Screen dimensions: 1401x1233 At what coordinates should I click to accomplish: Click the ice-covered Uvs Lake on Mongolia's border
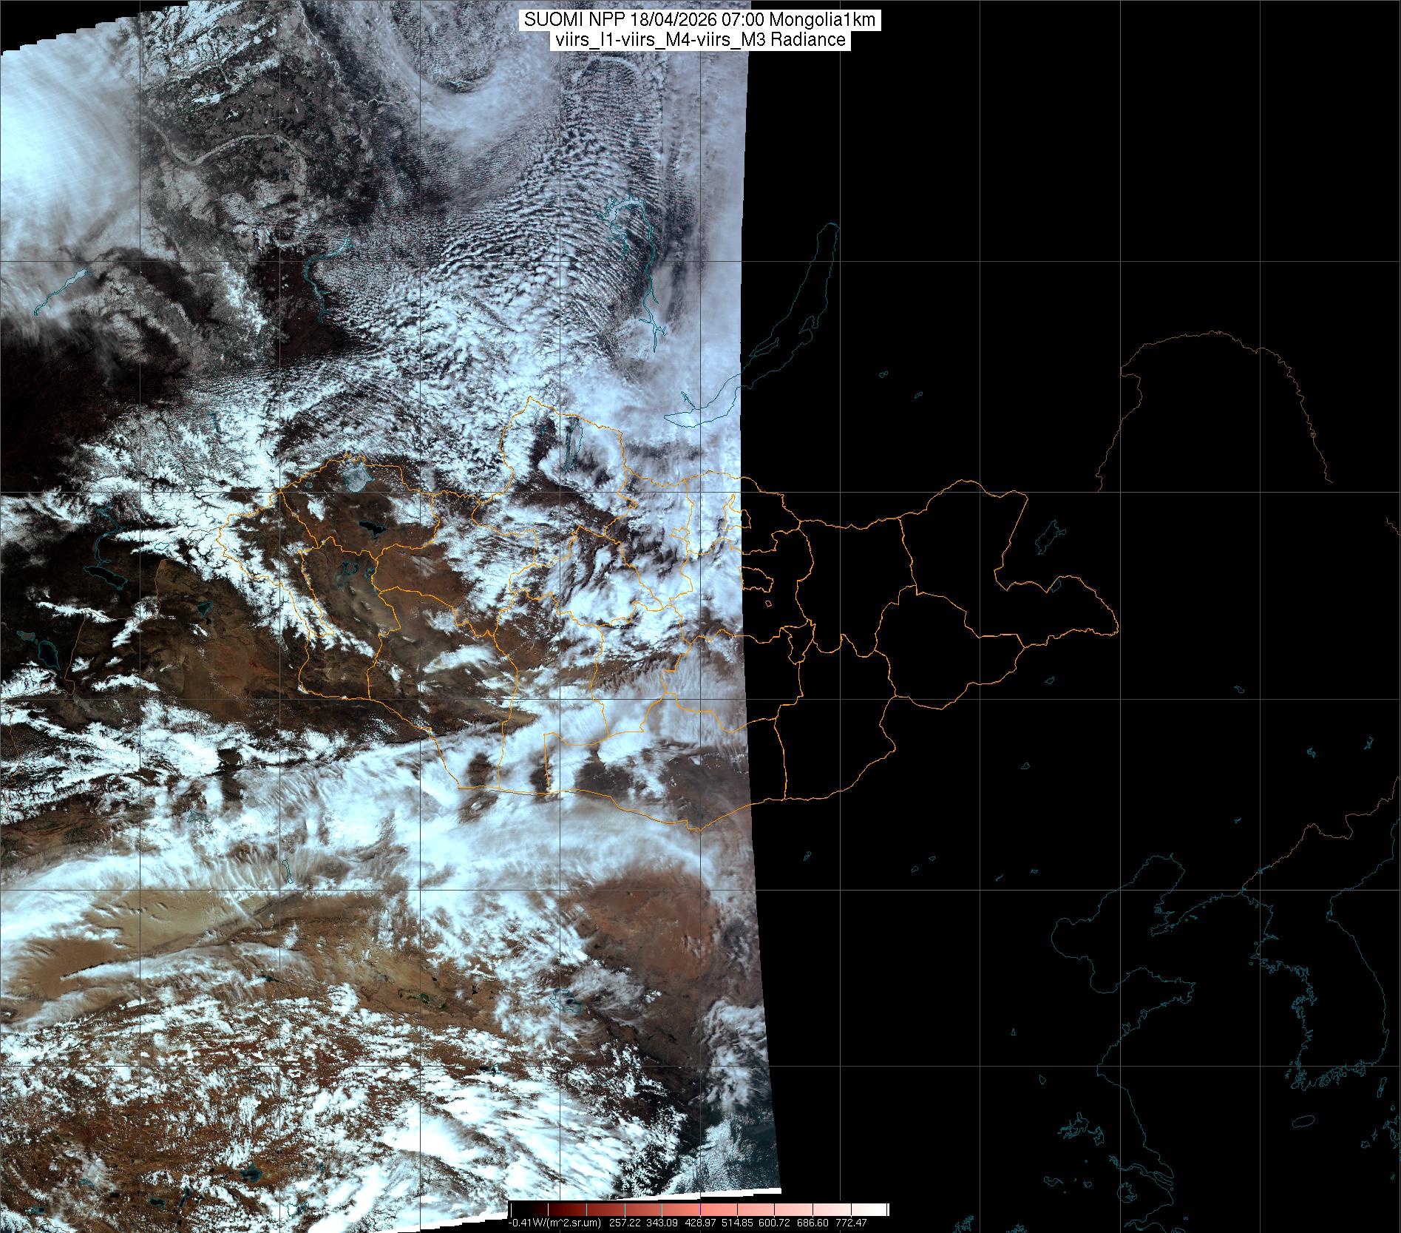click(356, 474)
